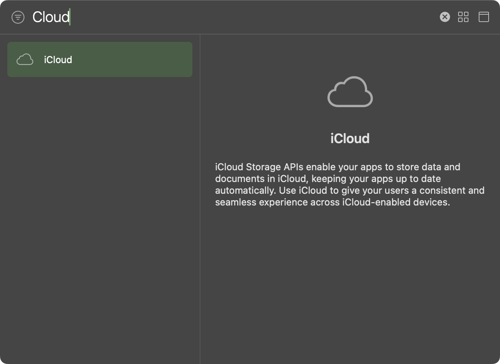Click the description line starting "documents in iCloud"
Viewport: 500px width, 364px height.
327,179
